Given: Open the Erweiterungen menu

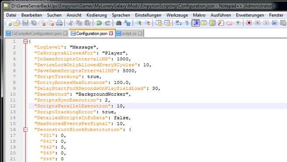Looking at the screenshot, I should click(x=250, y=15).
